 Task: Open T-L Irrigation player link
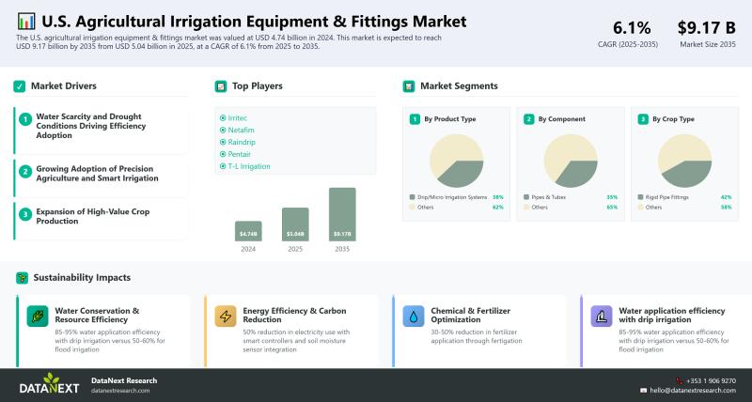coord(248,166)
